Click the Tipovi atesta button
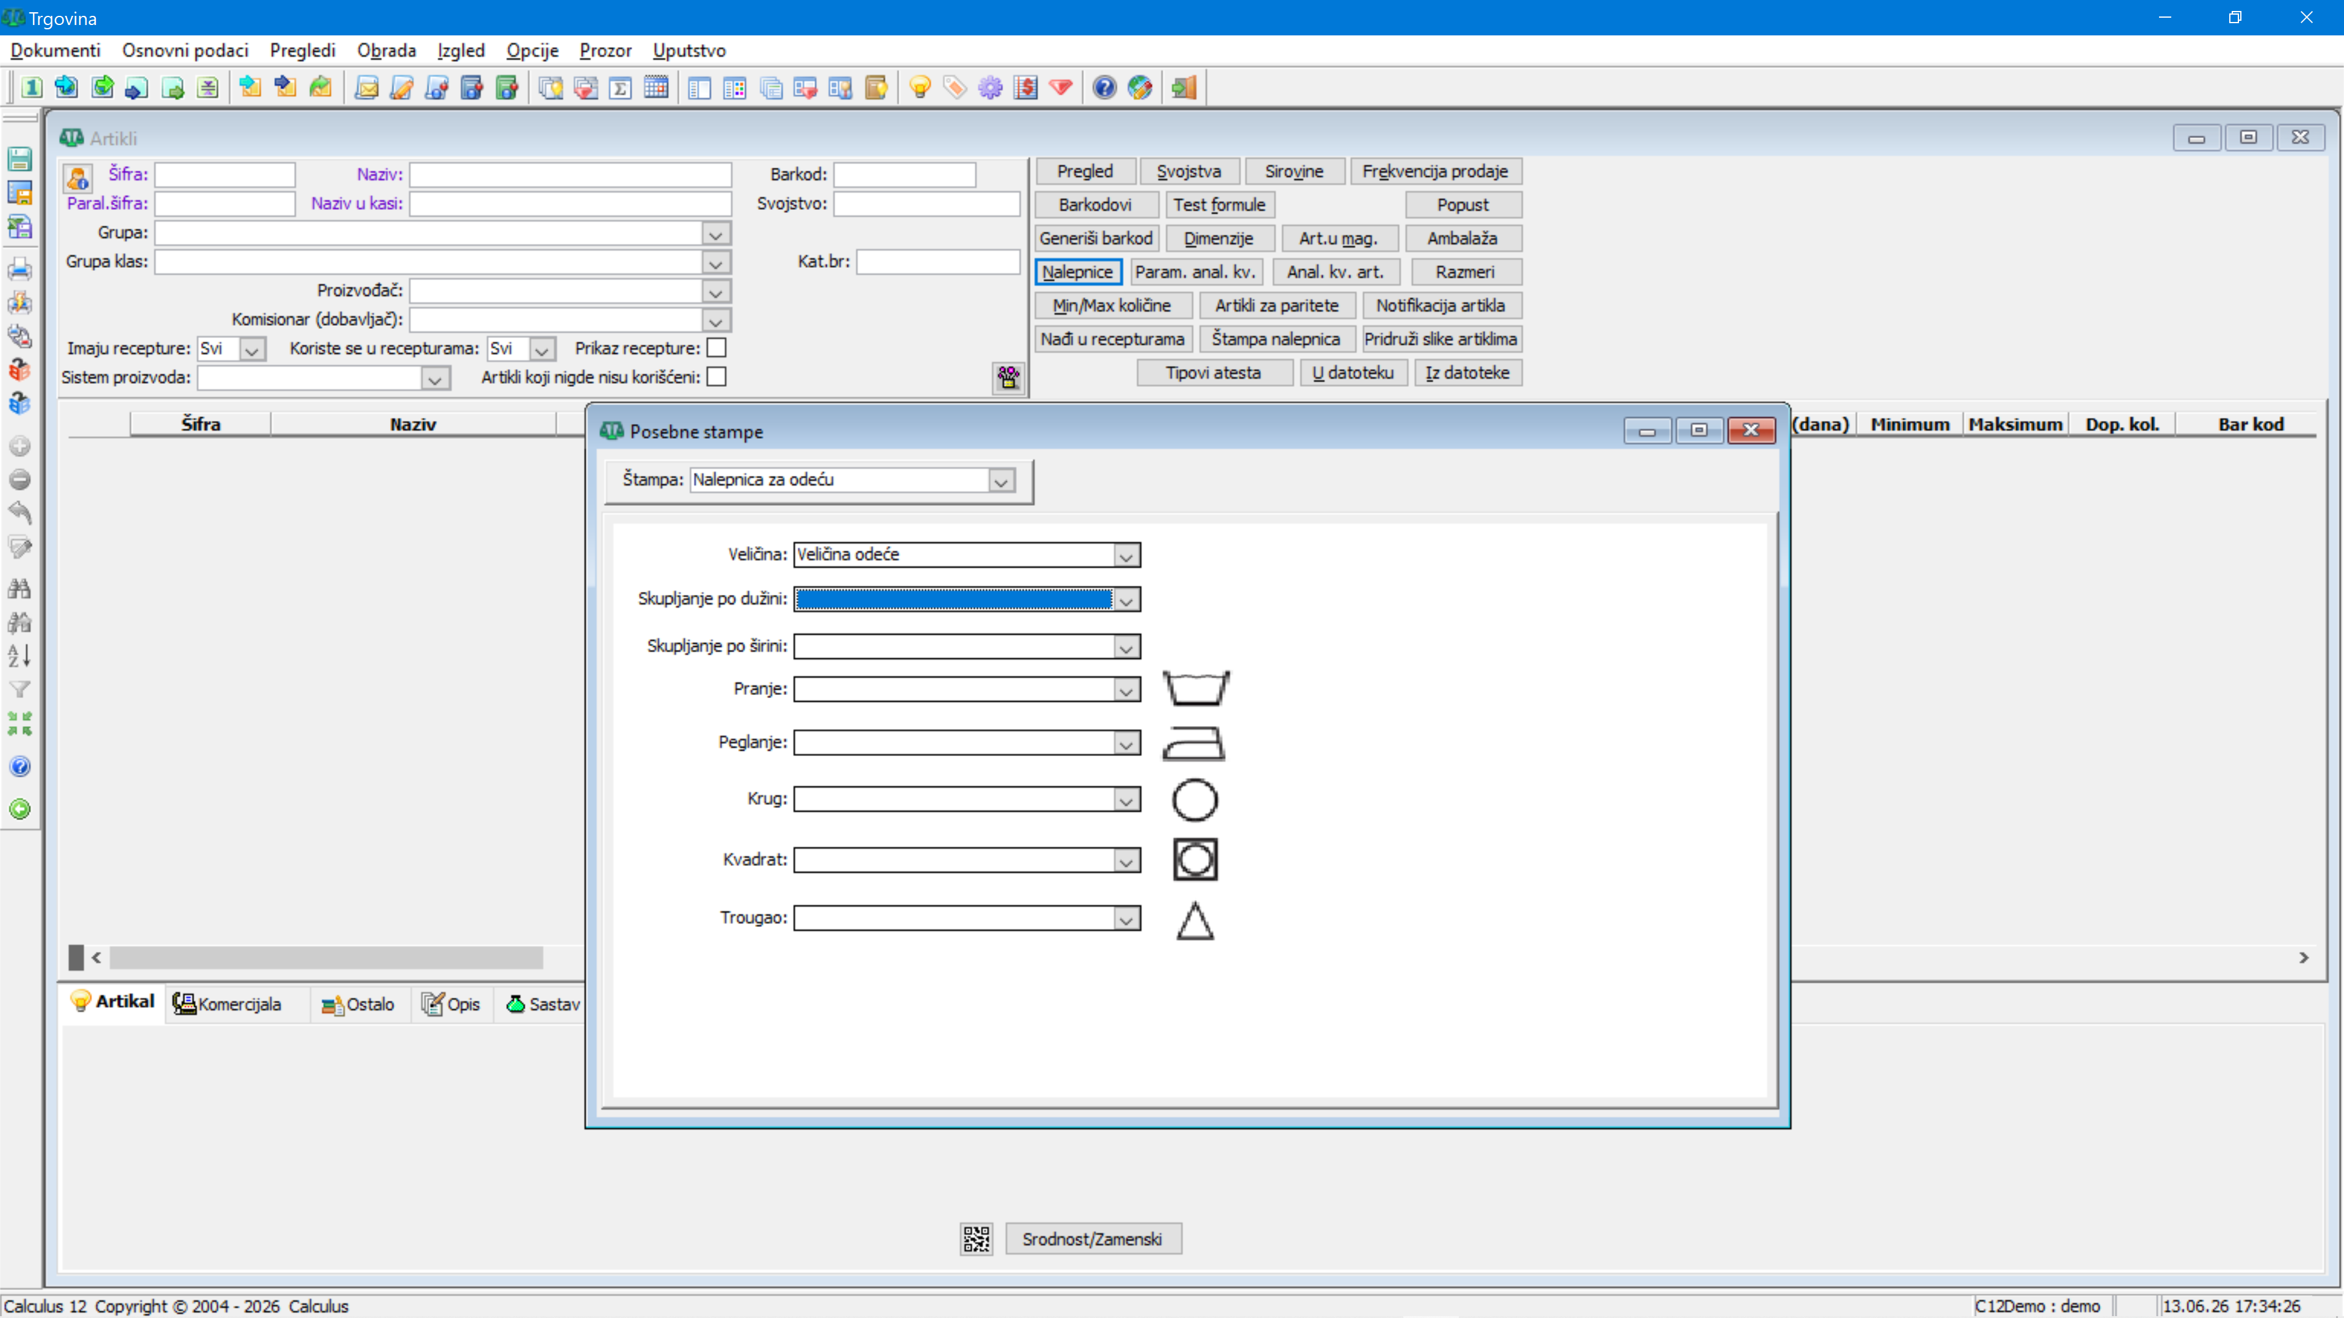Viewport: 2344px width, 1318px height. point(1214,372)
